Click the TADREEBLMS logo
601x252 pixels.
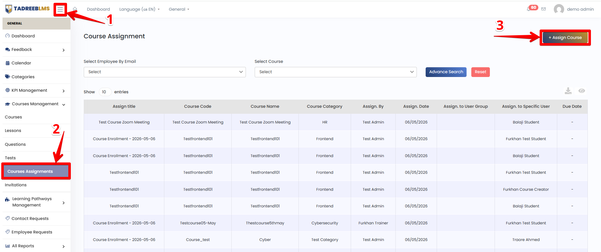click(x=28, y=9)
